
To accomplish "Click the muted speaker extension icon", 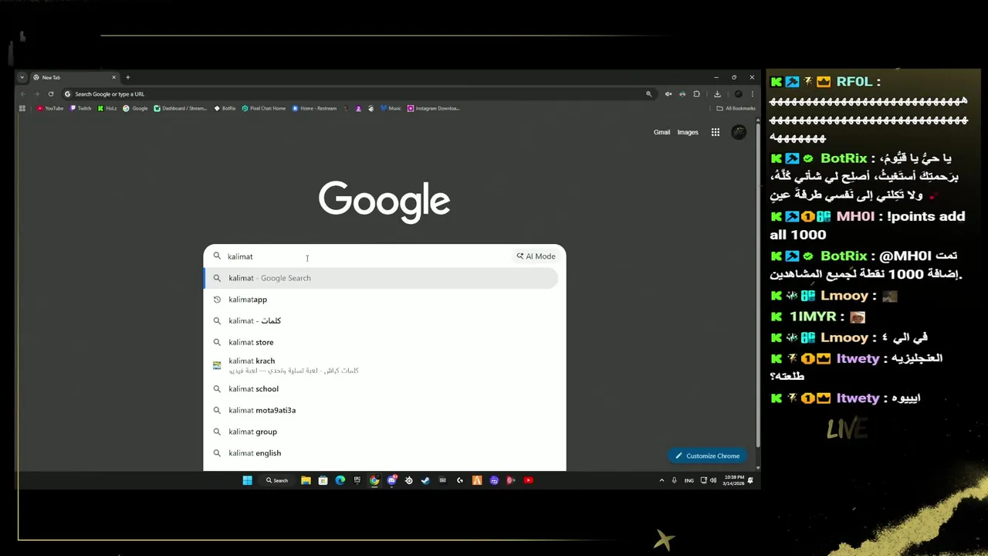I will point(668,94).
